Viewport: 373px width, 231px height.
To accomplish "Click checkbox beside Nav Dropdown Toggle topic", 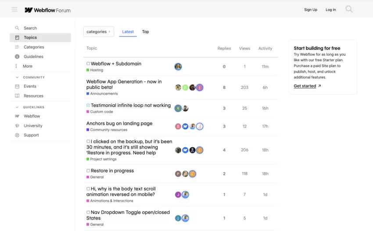I will 88,212.
